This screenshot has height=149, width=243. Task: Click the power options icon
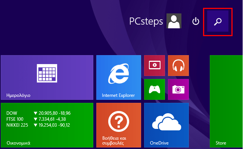point(196,22)
